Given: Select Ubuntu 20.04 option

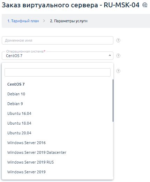Looking at the screenshot, I should pyautogui.click(x=58, y=133).
